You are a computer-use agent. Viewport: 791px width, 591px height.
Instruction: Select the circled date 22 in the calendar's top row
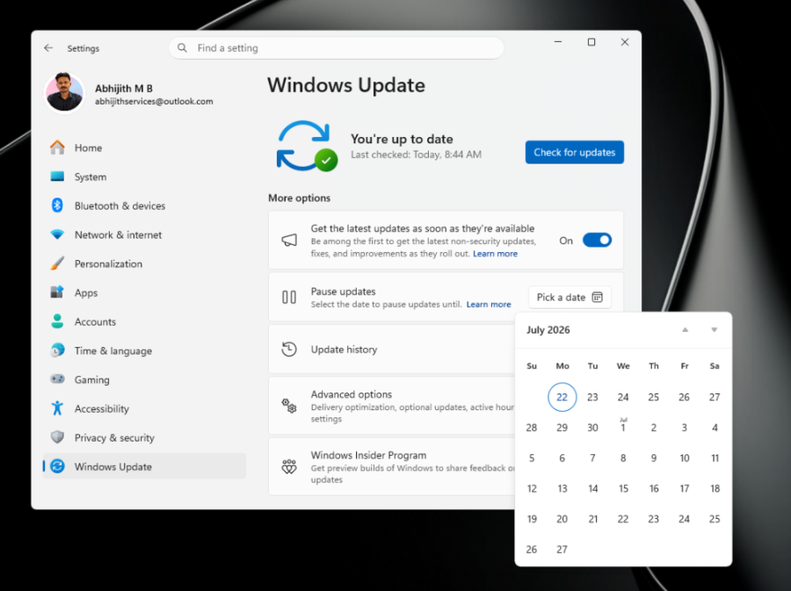click(562, 397)
